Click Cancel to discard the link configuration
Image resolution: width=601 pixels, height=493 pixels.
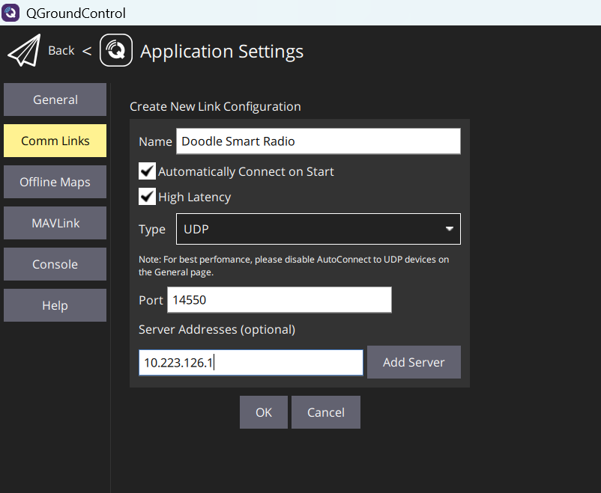pyautogui.click(x=325, y=411)
